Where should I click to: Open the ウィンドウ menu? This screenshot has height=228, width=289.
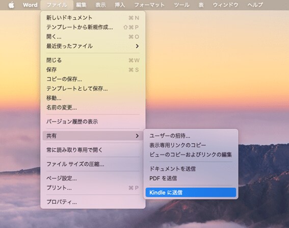(225, 5)
